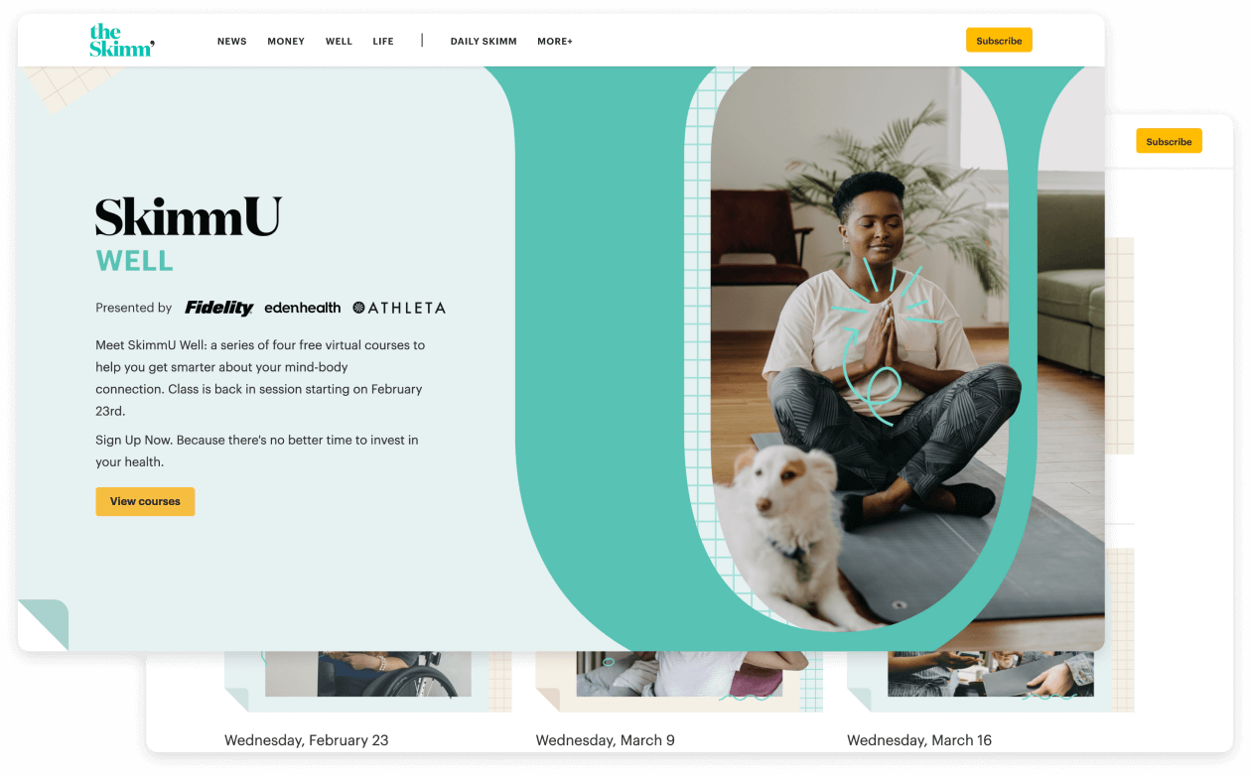Open the Wednesday, March 9 course thumbnail
This screenshot has height=775, width=1251.
click(679, 675)
